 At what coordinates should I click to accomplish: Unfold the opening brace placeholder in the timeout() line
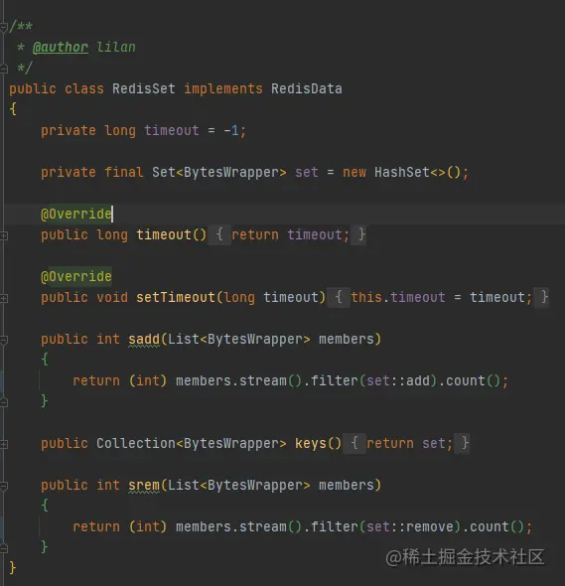pos(219,234)
